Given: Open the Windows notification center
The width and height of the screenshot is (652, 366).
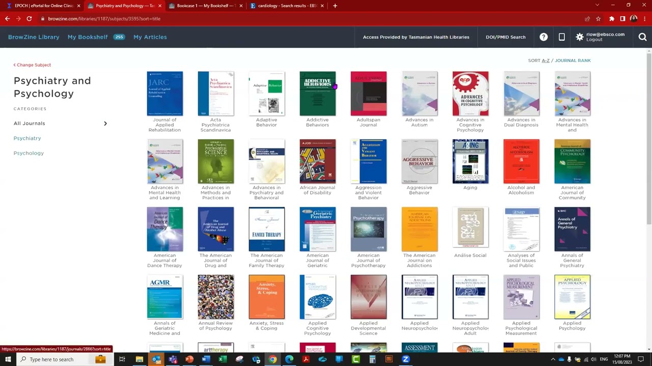Looking at the screenshot, I should pyautogui.click(x=641, y=359).
